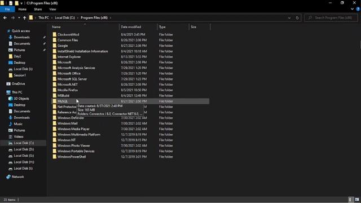Select the Windows Defender folder icon
Image resolution: width=361 pixels, height=203 pixels.
tap(54, 118)
